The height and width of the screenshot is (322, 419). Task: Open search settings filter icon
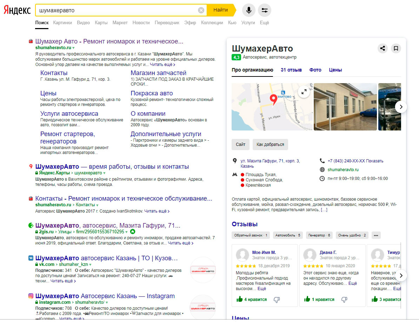tap(265, 10)
